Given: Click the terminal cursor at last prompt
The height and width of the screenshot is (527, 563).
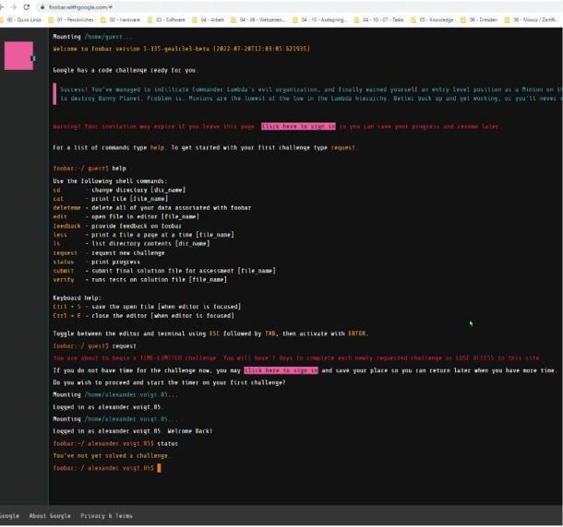Looking at the screenshot, I should coord(159,468).
